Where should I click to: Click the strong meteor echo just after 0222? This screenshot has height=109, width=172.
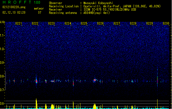pyautogui.click(x=36, y=81)
